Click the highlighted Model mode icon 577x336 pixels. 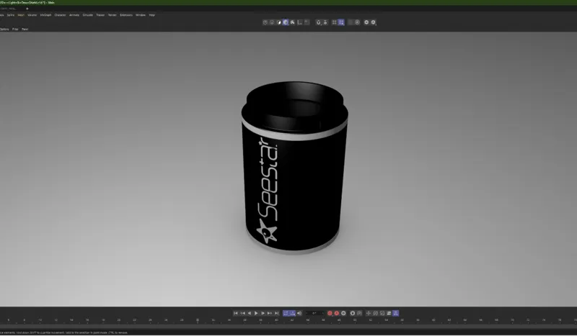286,22
